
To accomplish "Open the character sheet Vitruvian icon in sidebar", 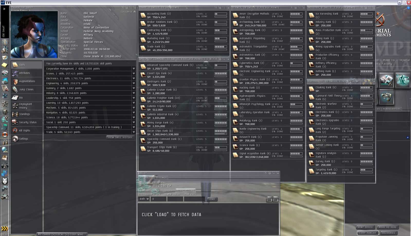I will [5, 42].
